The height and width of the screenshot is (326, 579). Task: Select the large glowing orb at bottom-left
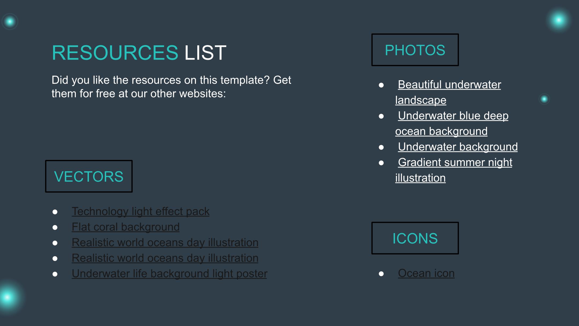click(x=8, y=297)
